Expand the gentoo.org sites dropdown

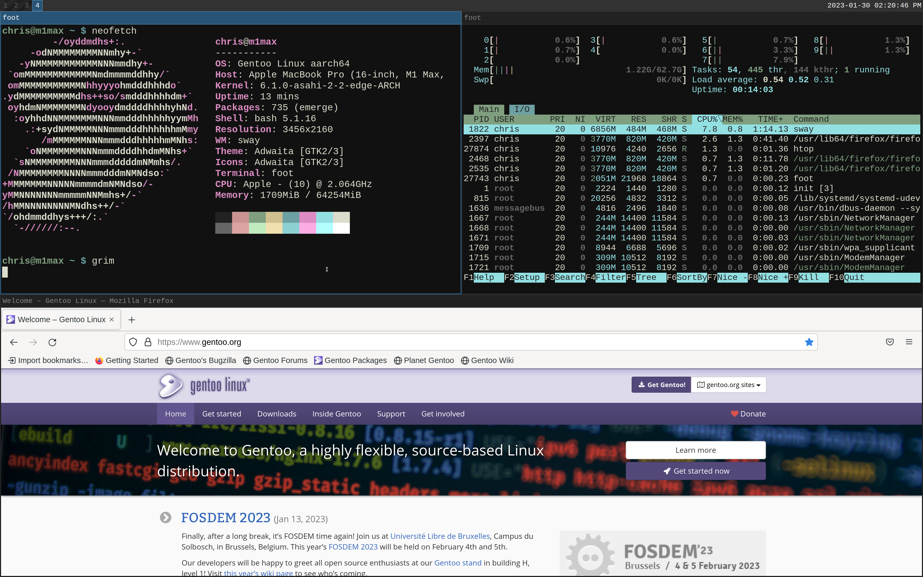729,385
